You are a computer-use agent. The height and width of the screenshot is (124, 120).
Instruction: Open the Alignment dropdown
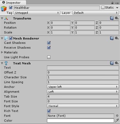[83, 92]
